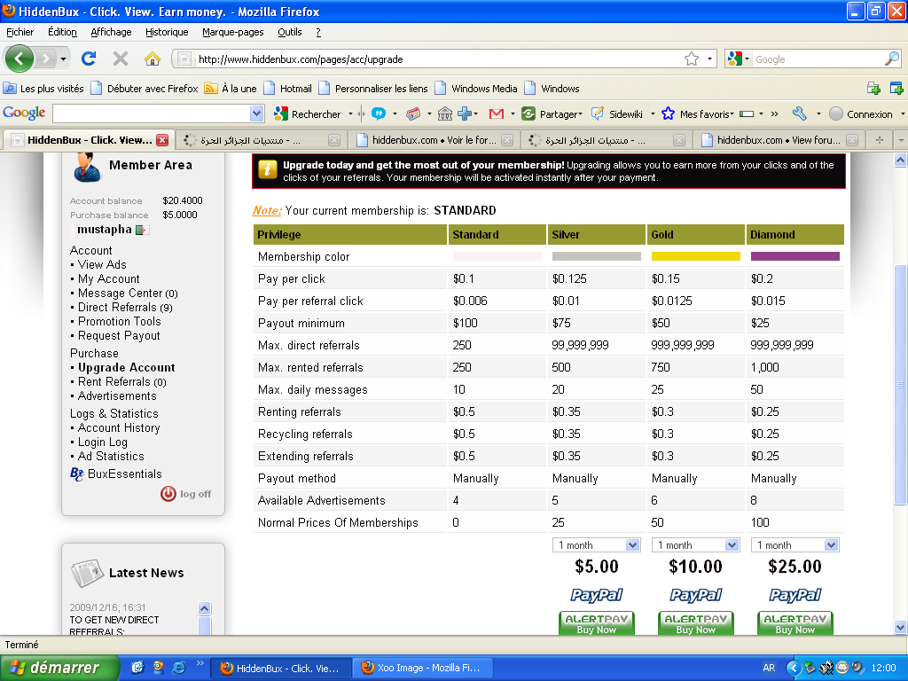908x681 pixels.
Task: Go to the Firefox home page icon
Action: pyautogui.click(x=153, y=59)
